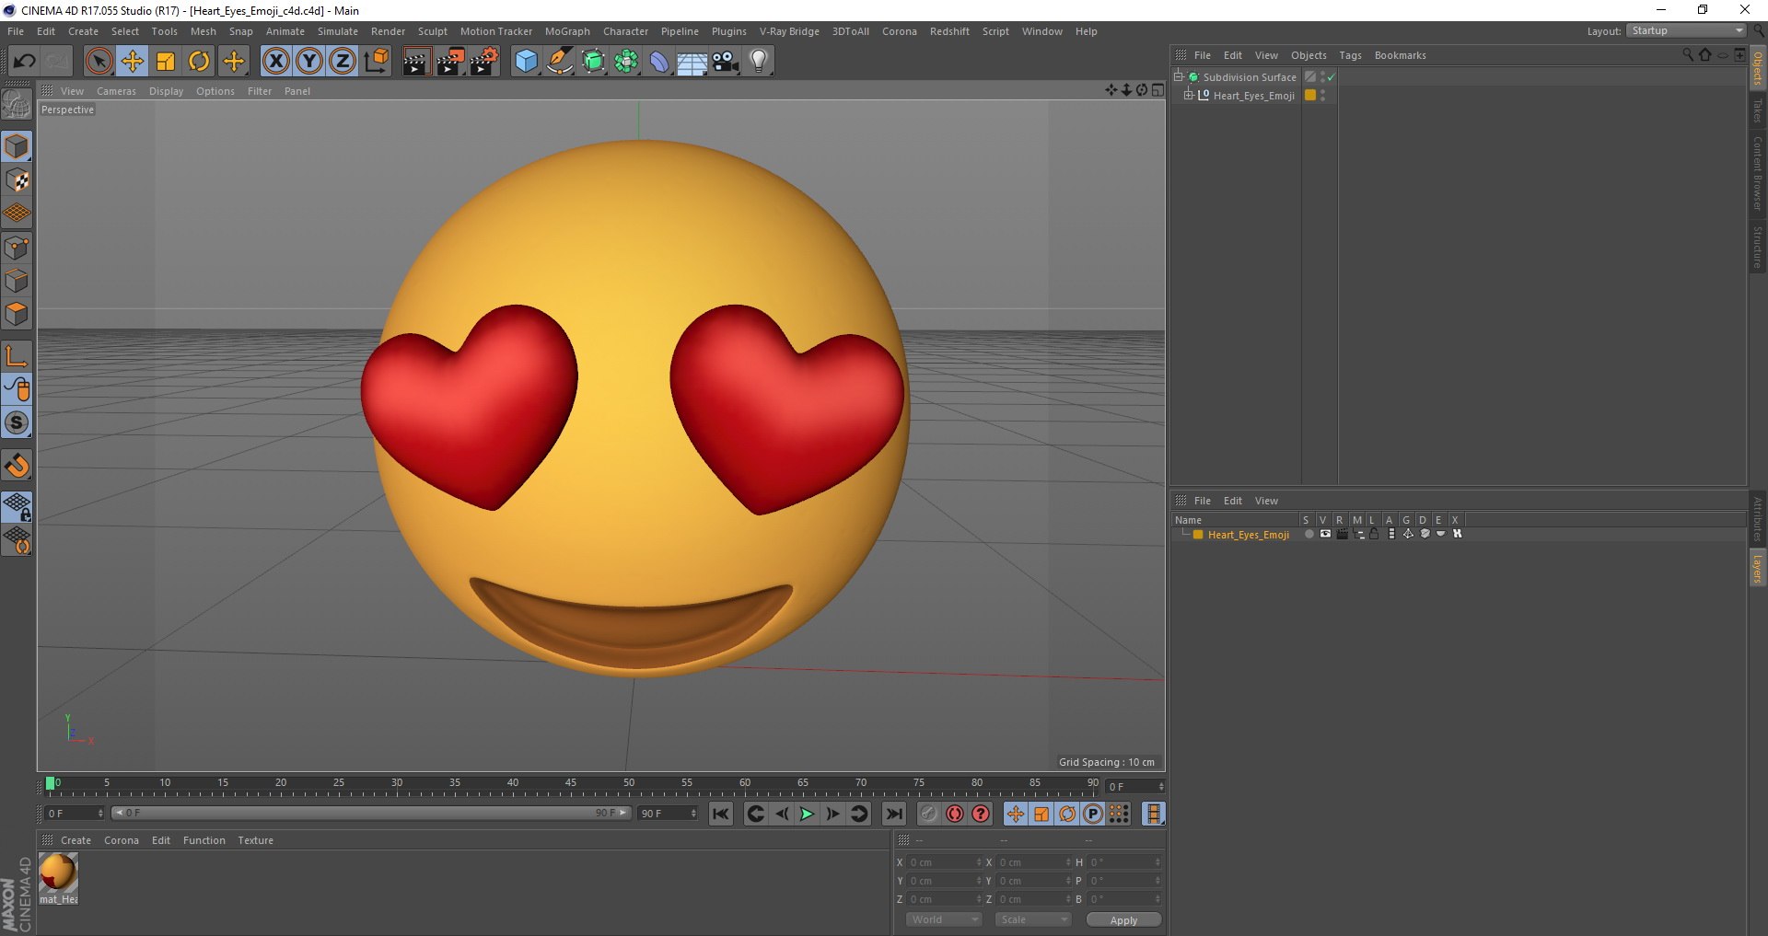The image size is (1768, 936).
Task: Toggle Heart_Eyes_Emoji editor visibility dot
Action: (1323, 92)
